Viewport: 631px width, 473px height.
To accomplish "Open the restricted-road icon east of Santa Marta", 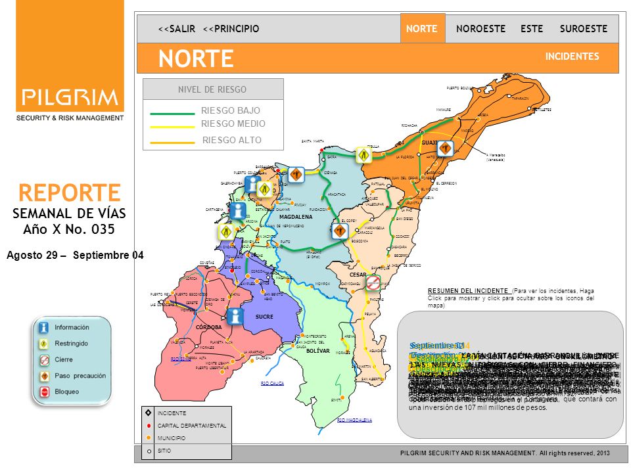I will click(x=363, y=155).
